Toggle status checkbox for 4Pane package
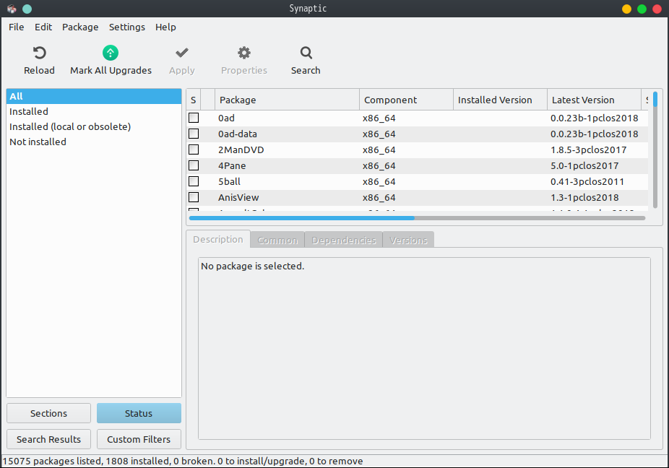Viewport: 669px width, 468px height. (x=194, y=165)
